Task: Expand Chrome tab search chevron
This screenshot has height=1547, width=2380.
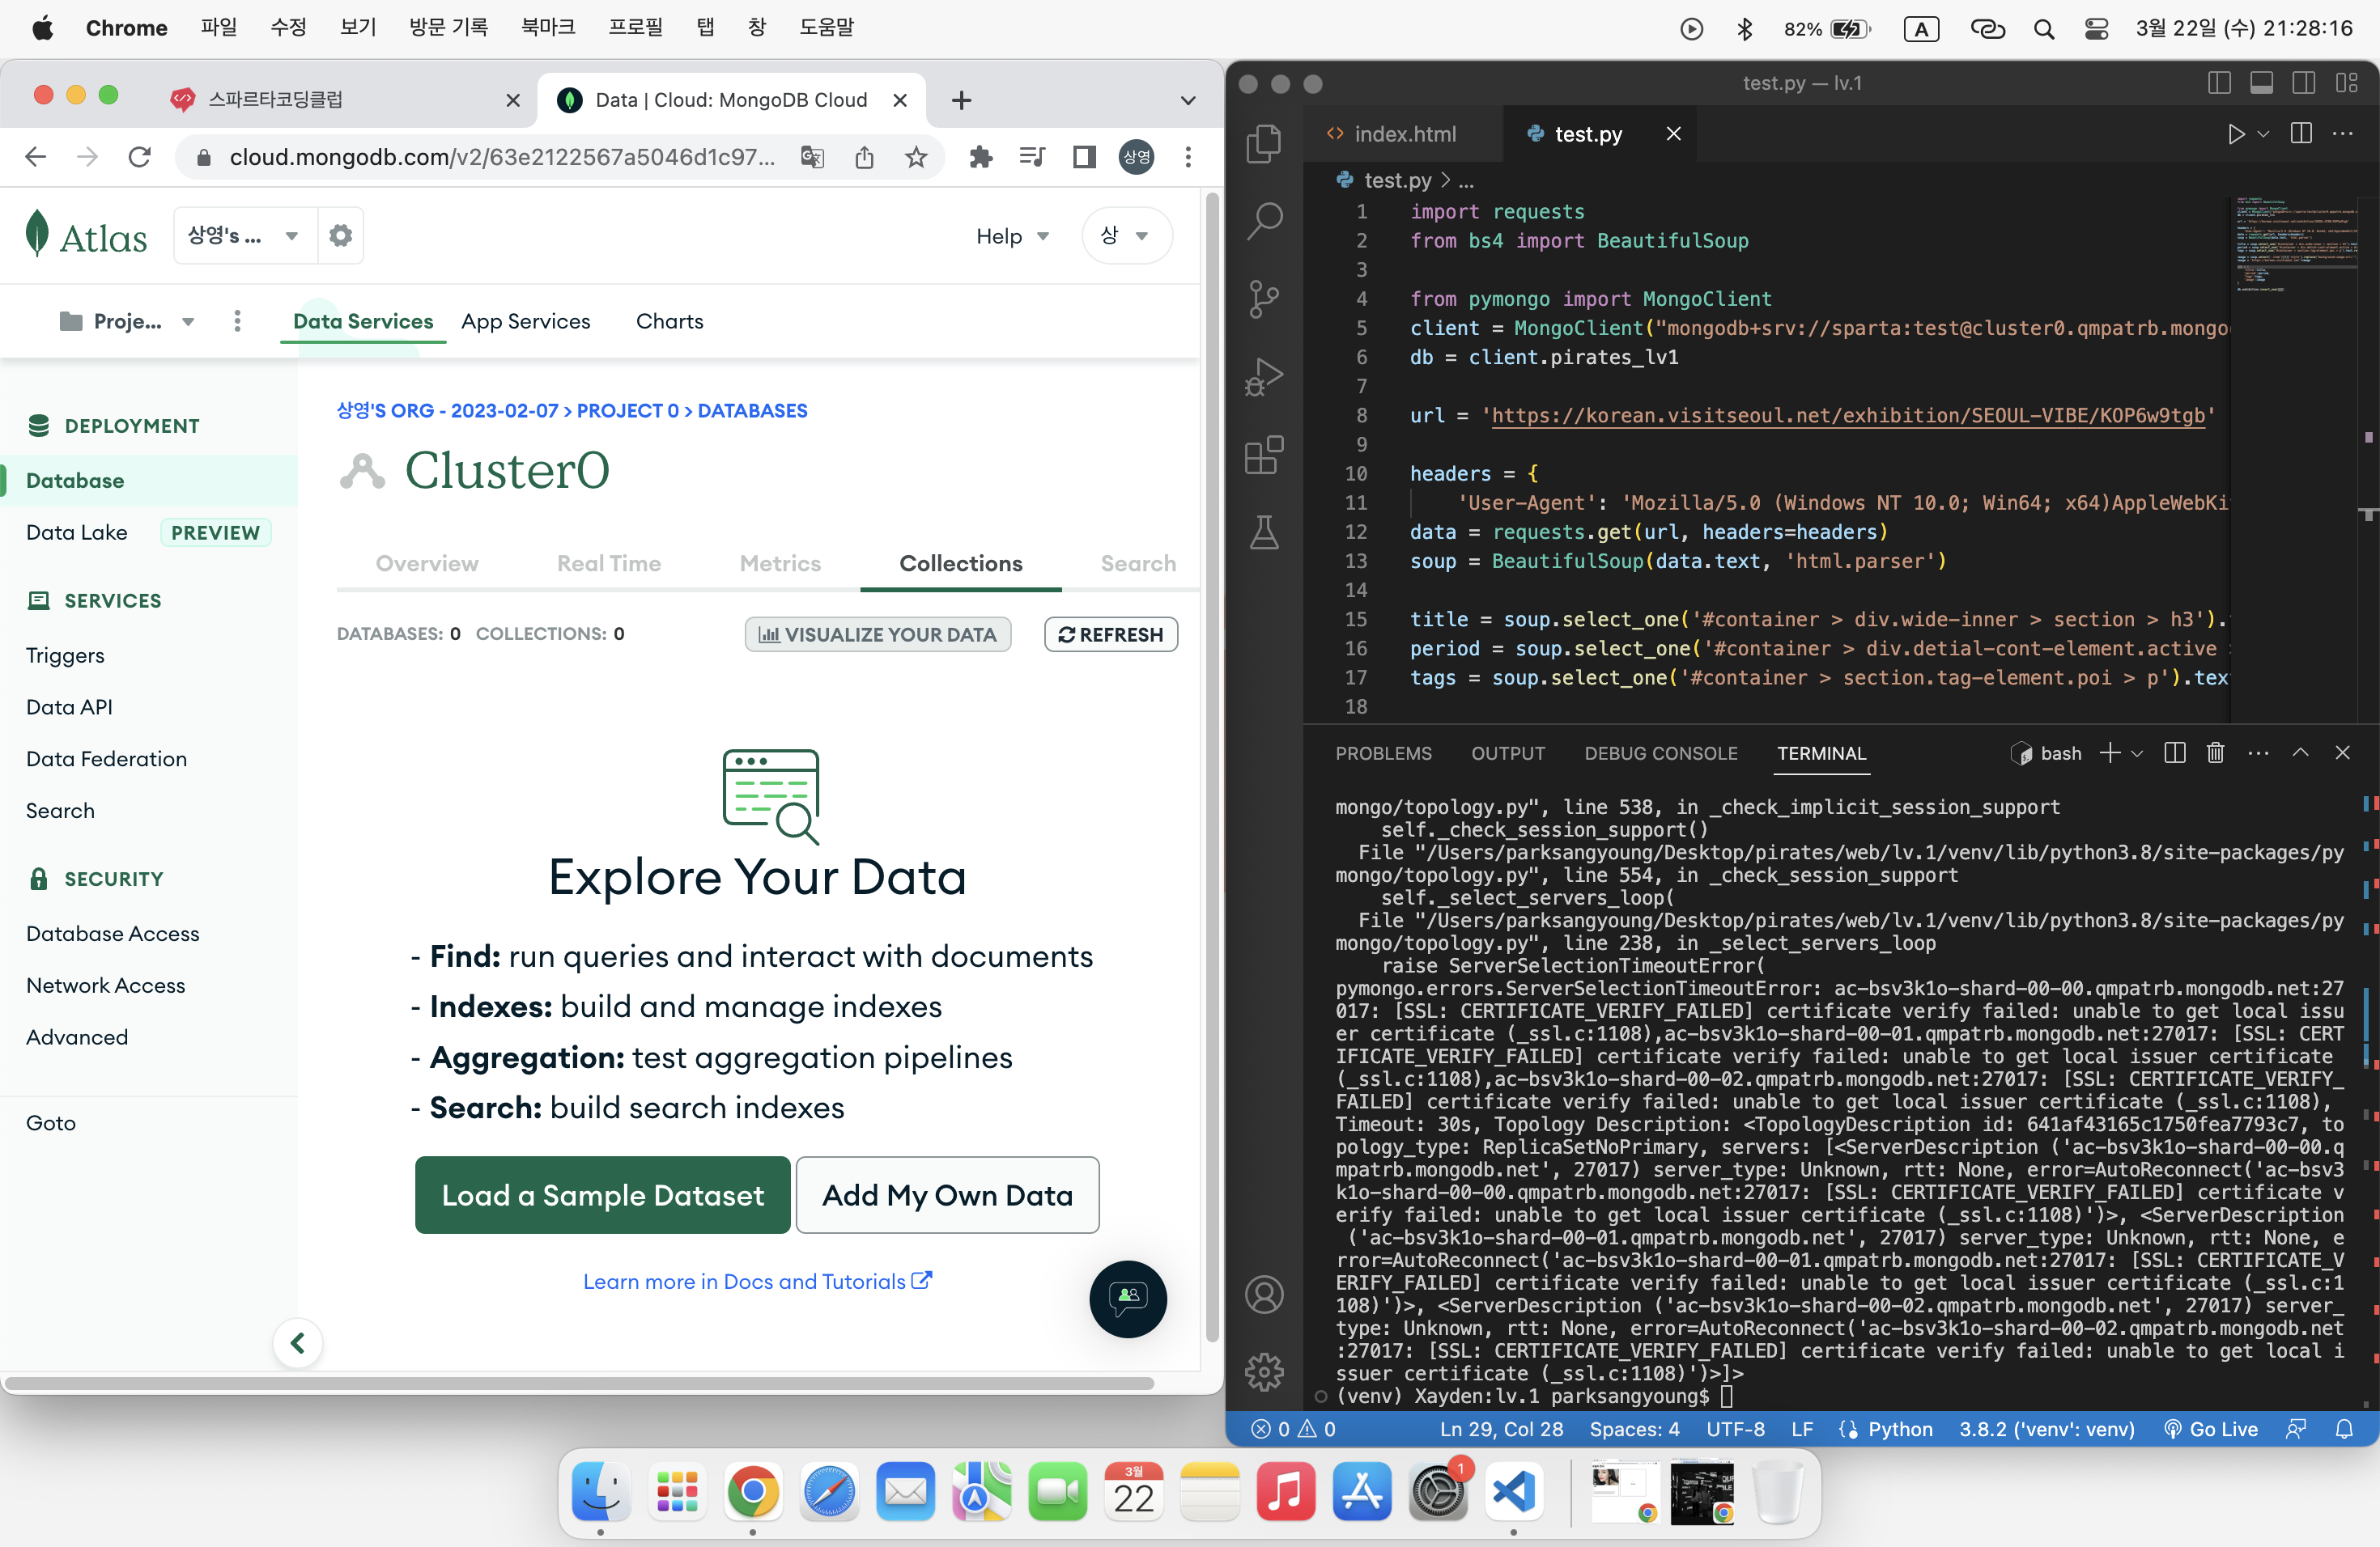Action: (x=1188, y=100)
